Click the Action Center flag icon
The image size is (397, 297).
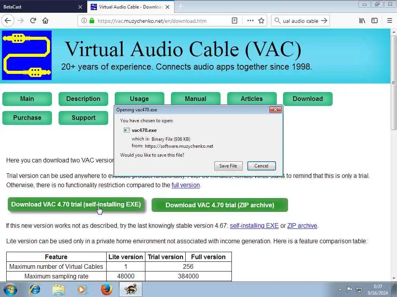[349, 289]
